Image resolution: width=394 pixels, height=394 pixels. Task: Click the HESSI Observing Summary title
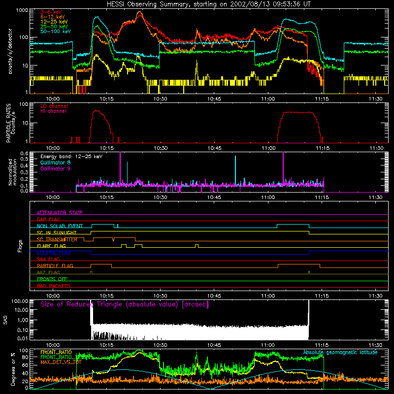(x=209, y=4)
